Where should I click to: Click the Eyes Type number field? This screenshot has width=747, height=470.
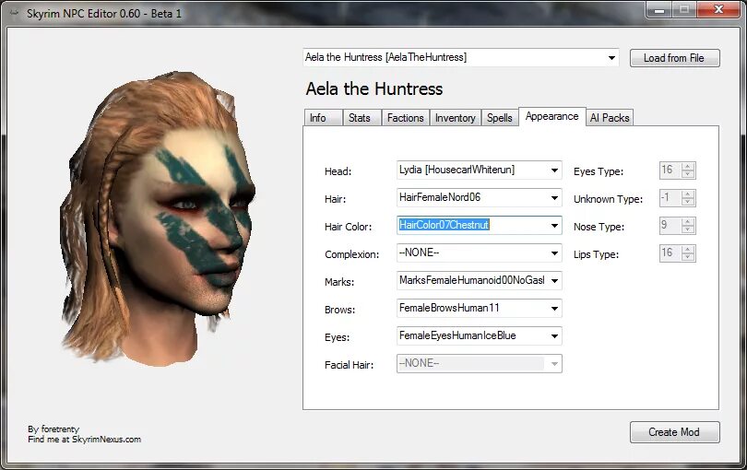[x=670, y=170]
